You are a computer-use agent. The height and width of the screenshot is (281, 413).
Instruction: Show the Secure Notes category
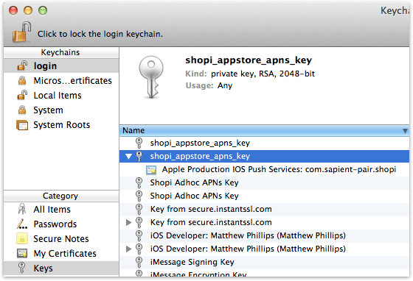[61, 239]
